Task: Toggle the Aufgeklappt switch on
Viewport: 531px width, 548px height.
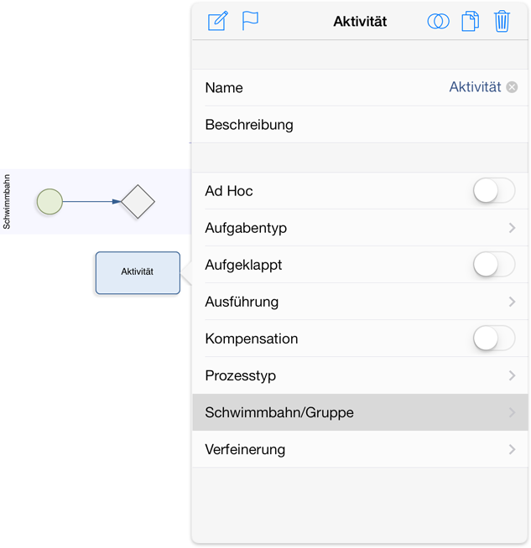Action: pyautogui.click(x=494, y=265)
